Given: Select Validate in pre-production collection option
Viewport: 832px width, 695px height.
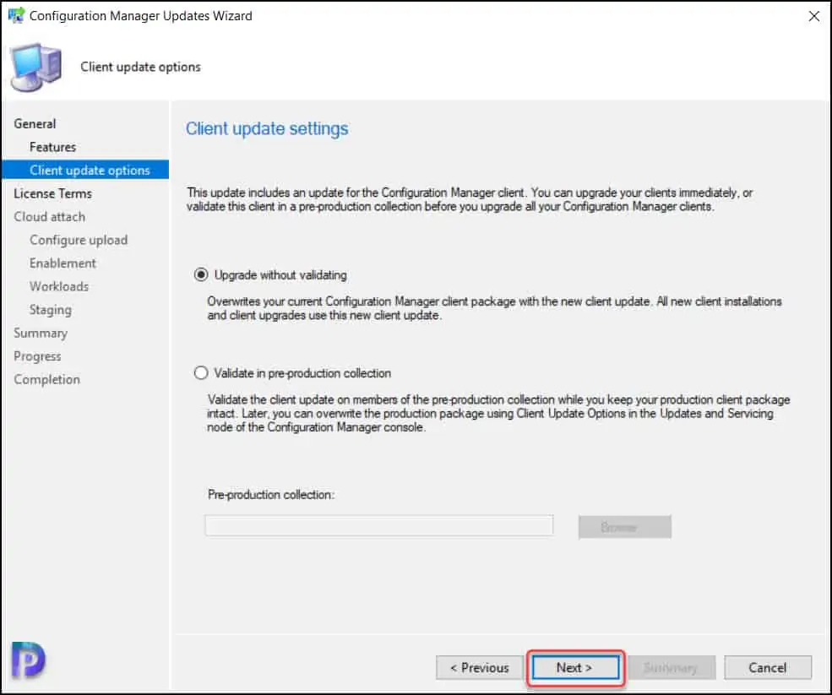Looking at the screenshot, I should coord(201,373).
